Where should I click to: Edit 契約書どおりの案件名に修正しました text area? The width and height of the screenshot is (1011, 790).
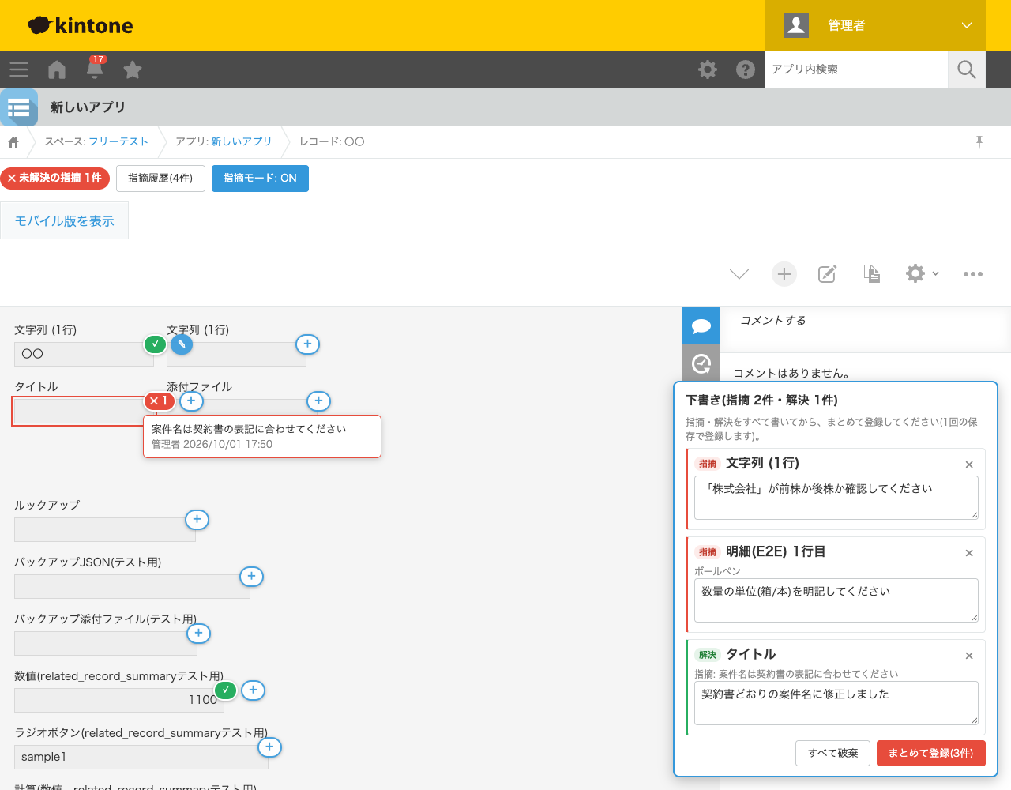tap(836, 703)
